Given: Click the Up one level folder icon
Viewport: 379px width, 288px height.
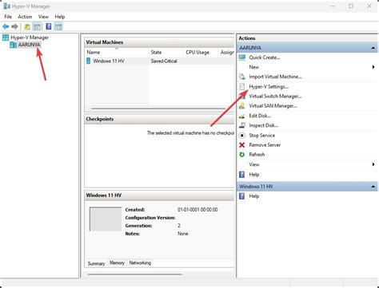Looking at the screenshot, I should (27, 26).
